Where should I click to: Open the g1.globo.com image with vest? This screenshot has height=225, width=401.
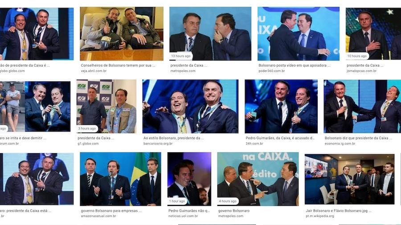(106, 106)
